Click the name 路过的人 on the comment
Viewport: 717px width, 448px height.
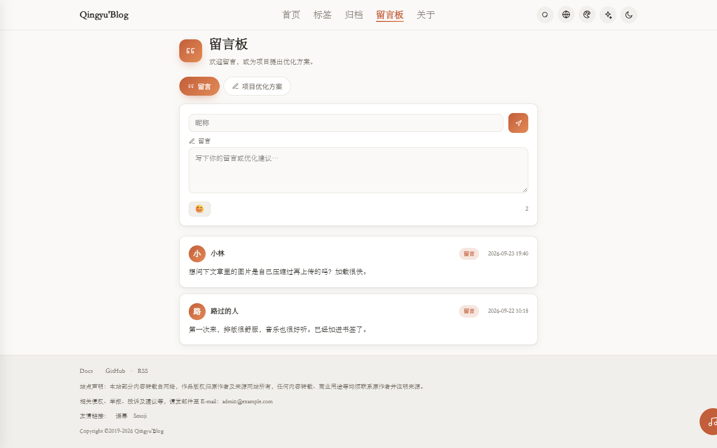click(x=225, y=311)
